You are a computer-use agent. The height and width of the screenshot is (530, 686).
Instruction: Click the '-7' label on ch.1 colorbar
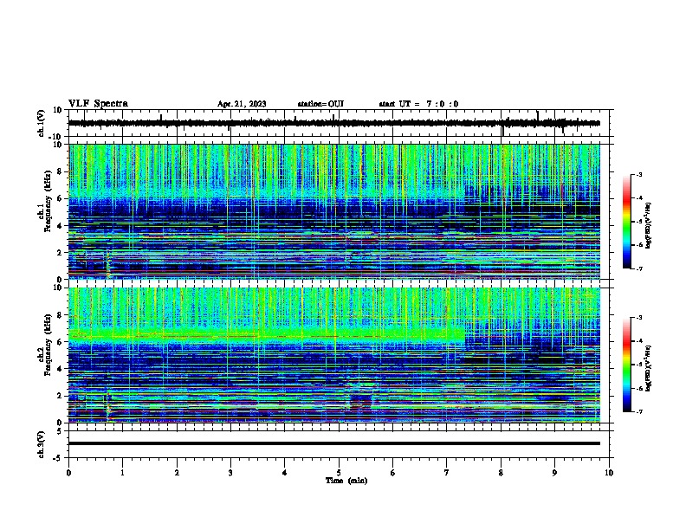point(639,269)
